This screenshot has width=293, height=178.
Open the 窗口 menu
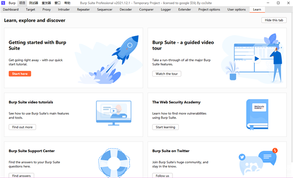(x=57, y=3)
